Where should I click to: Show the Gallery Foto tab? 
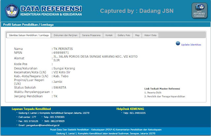[124, 35]
